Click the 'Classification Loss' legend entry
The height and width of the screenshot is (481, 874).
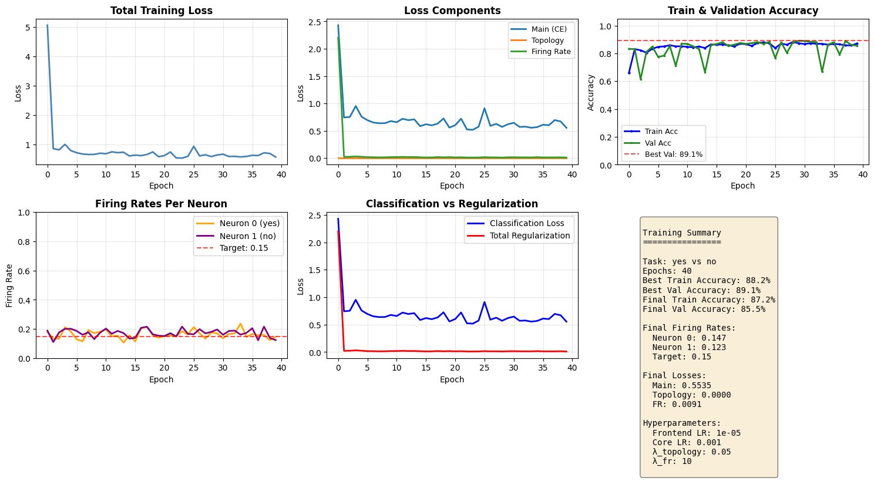click(x=526, y=223)
